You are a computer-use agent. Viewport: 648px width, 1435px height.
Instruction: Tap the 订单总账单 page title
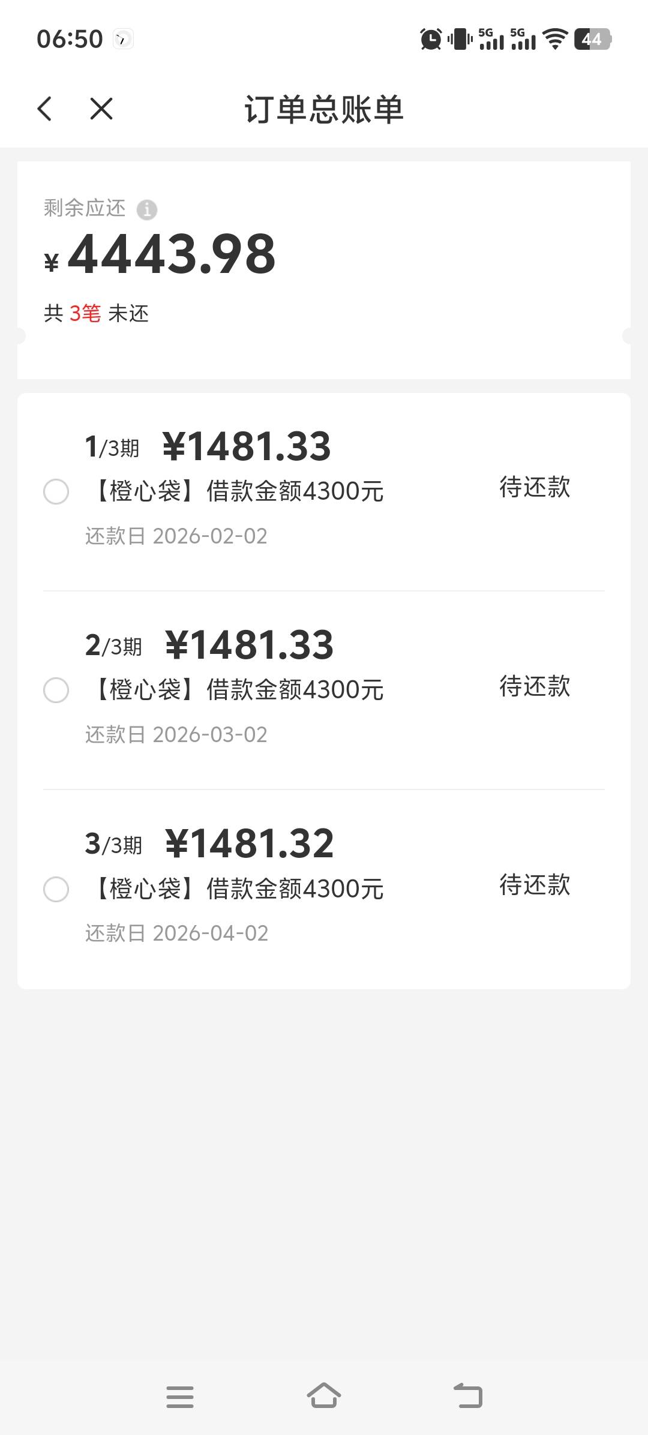324,109
